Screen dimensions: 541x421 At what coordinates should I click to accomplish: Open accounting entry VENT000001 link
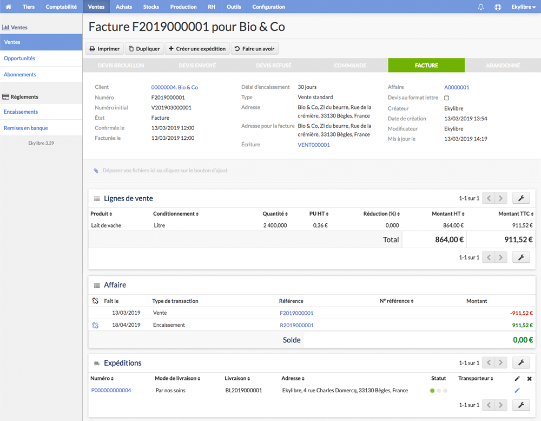pos(314,145)
